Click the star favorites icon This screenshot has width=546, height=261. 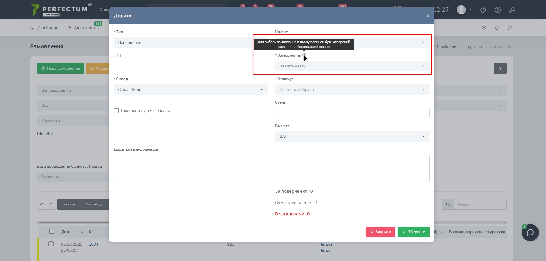tap(510, 28)
